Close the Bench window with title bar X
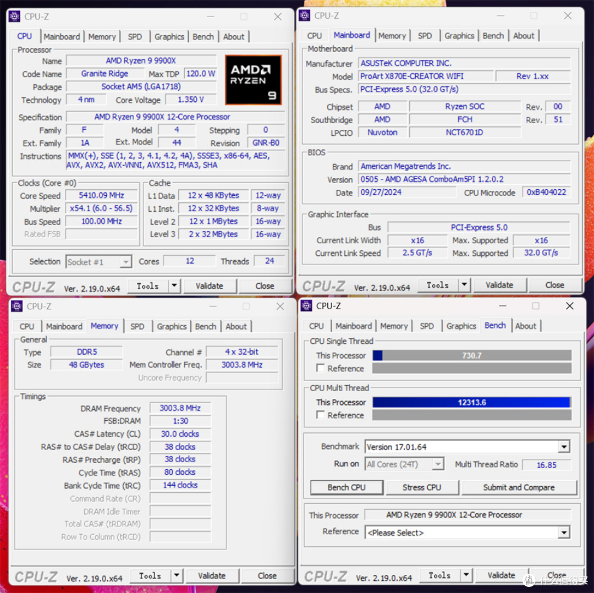The width and height of the screenshot is (594, 593). coord(569,306)
